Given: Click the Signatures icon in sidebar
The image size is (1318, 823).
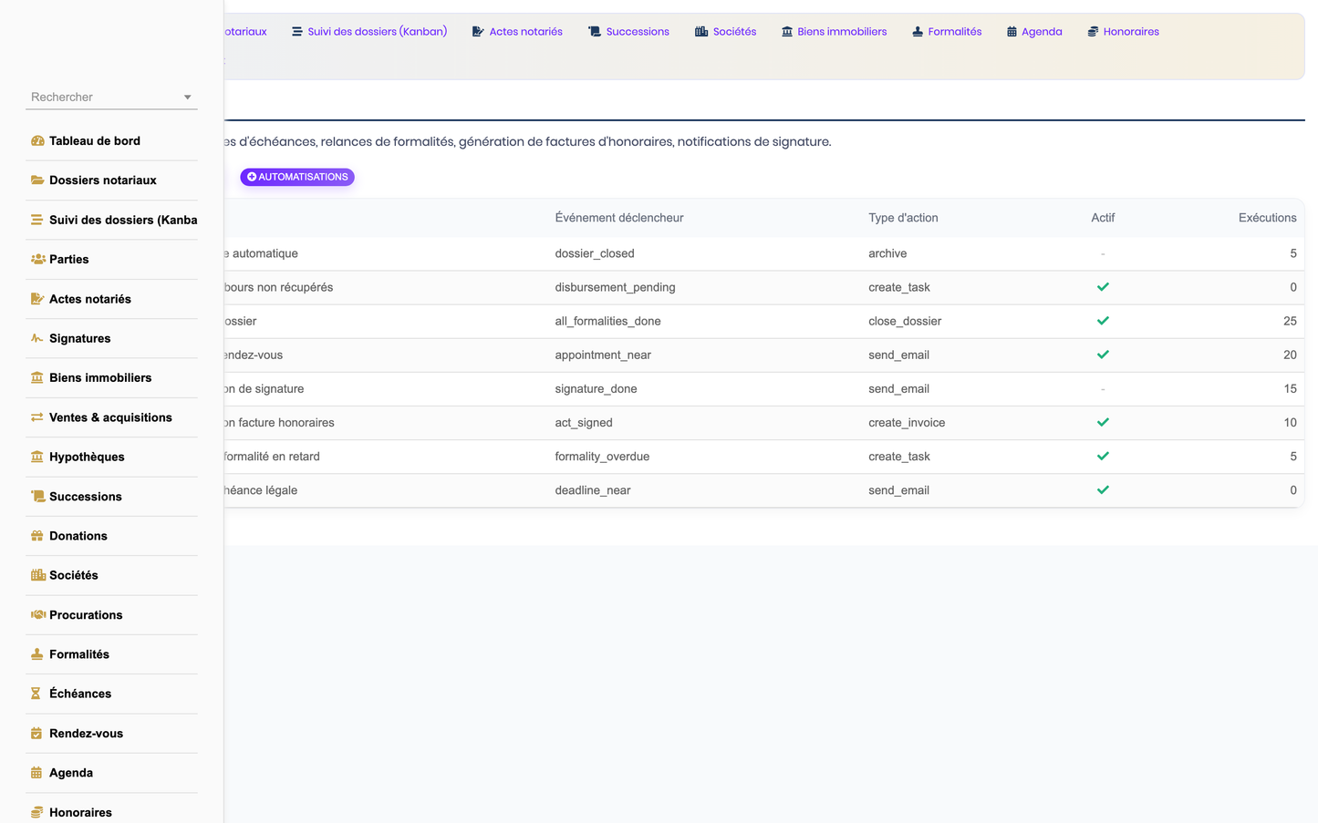Looking at the screenshot, I should [x=37, y=338].
